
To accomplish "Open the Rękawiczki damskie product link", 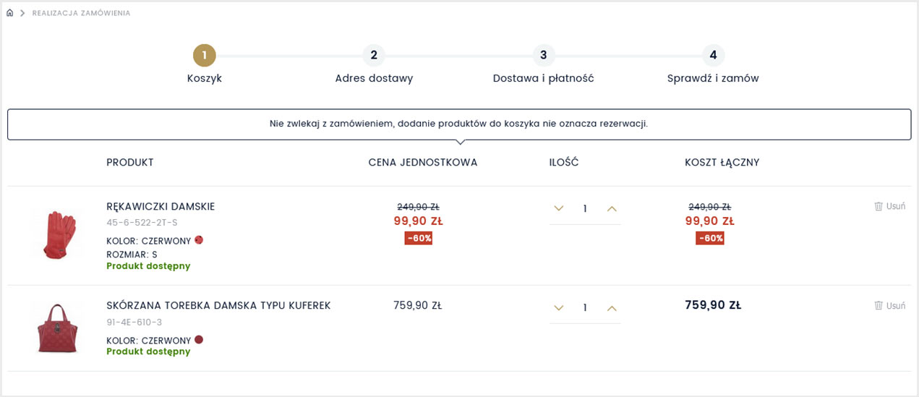I will tap(161, 207).
